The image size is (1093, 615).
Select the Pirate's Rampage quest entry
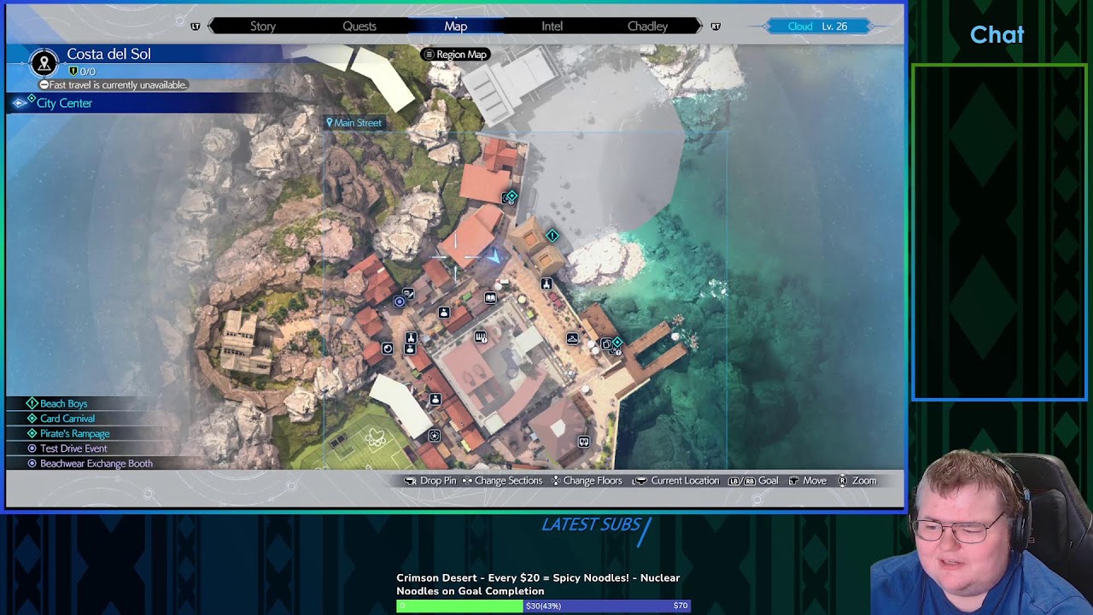[74, 434]
